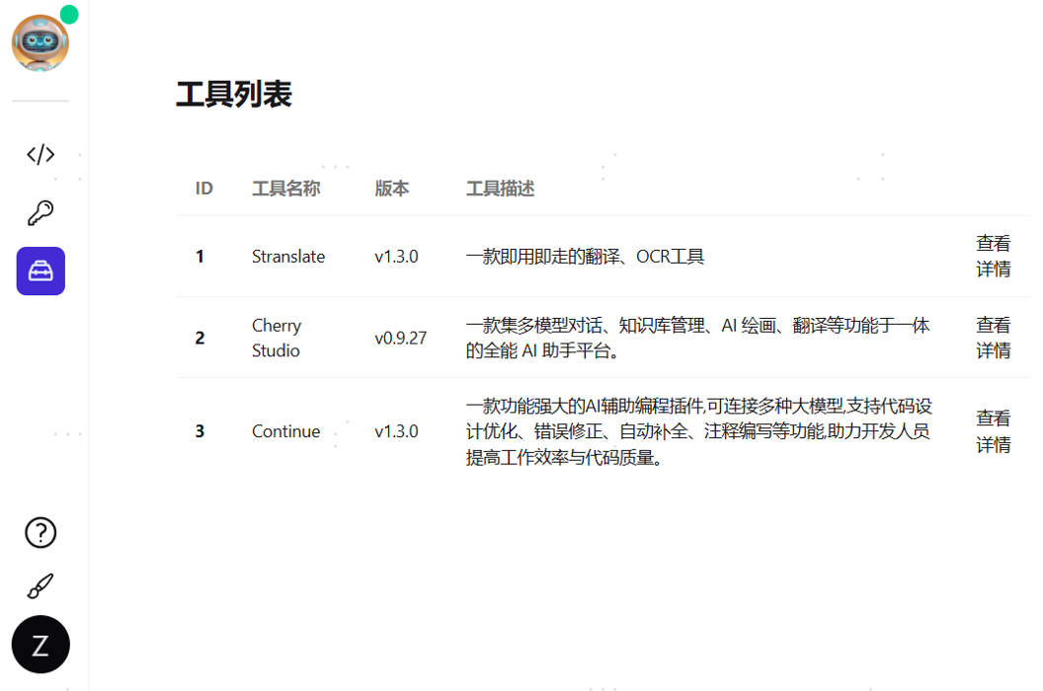Select the toolbox icon in sidebar
Screen dimensions: 1043x691
click(40, 270)
